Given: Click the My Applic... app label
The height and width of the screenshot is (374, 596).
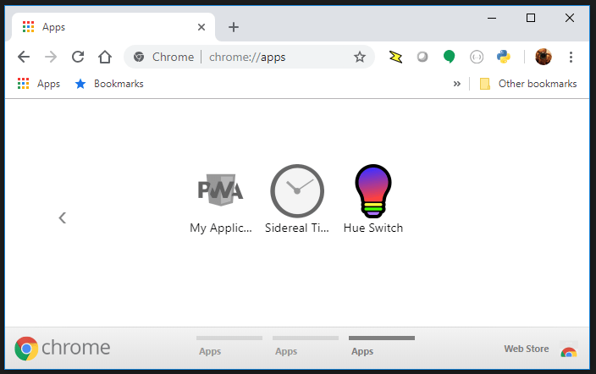Looking at the screenshot, I should point(221,228).
